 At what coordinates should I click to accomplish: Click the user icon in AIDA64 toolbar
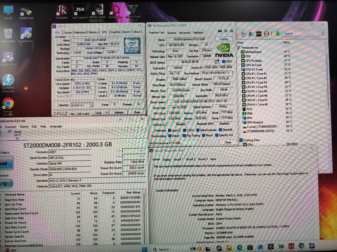click(251, 34)
